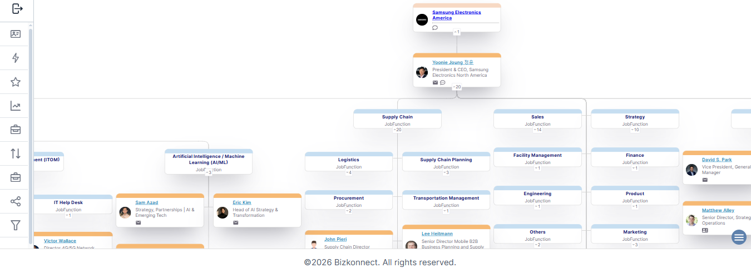
Task: Select the Transportation Management node
Action: click(446, 201)
